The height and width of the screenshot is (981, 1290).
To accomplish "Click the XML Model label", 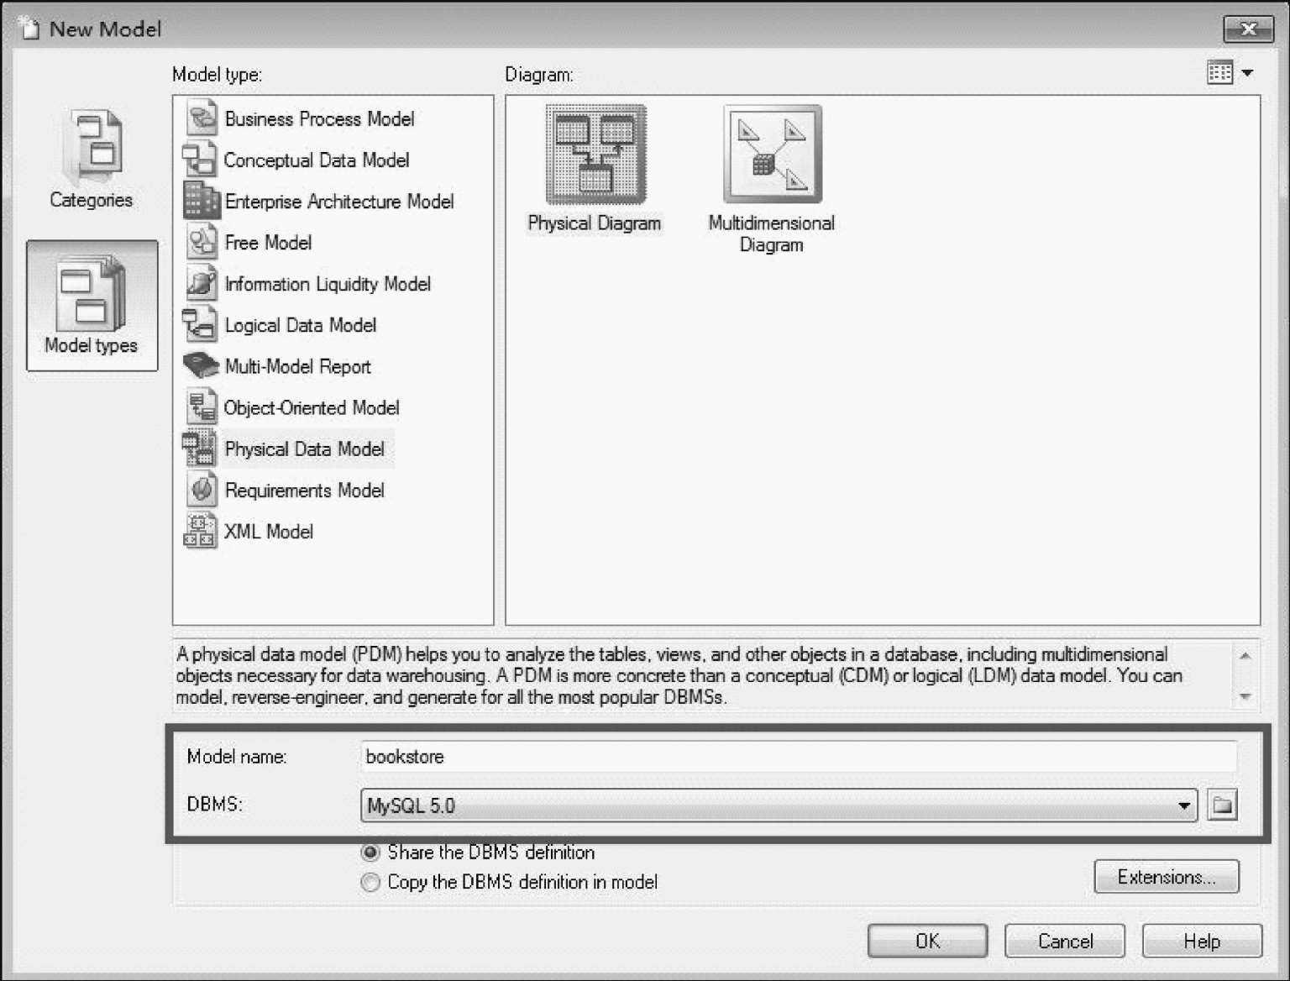I will pyautogui.click(x=269, y=532).
